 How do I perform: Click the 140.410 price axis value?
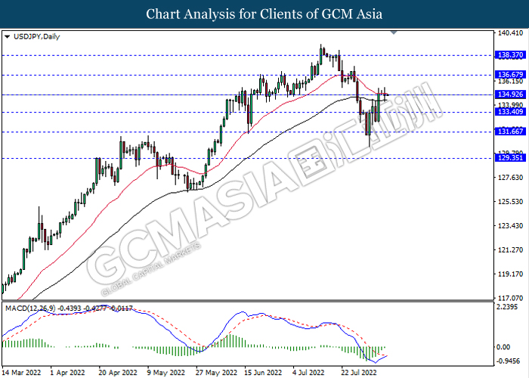point(510,33)
